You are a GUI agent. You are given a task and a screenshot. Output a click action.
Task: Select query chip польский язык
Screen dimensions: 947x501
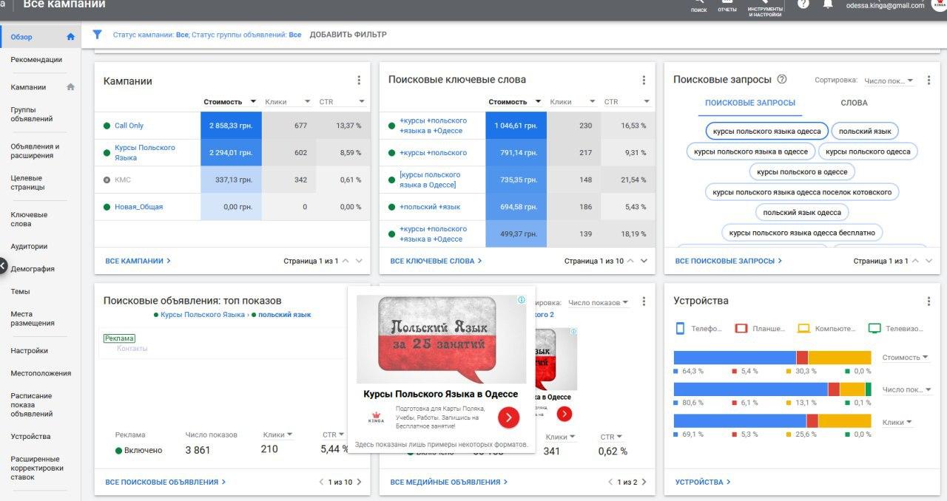click(x=865, y=131)
